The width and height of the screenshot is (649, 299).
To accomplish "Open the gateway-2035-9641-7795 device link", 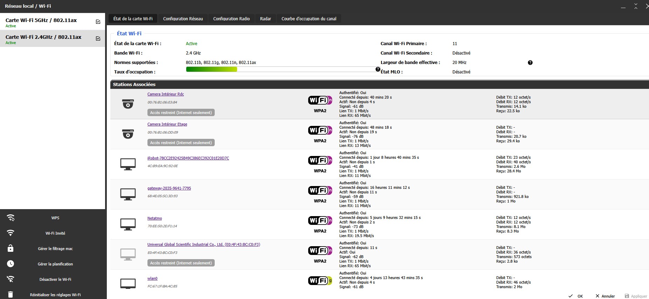I will [x=169, y=188].
